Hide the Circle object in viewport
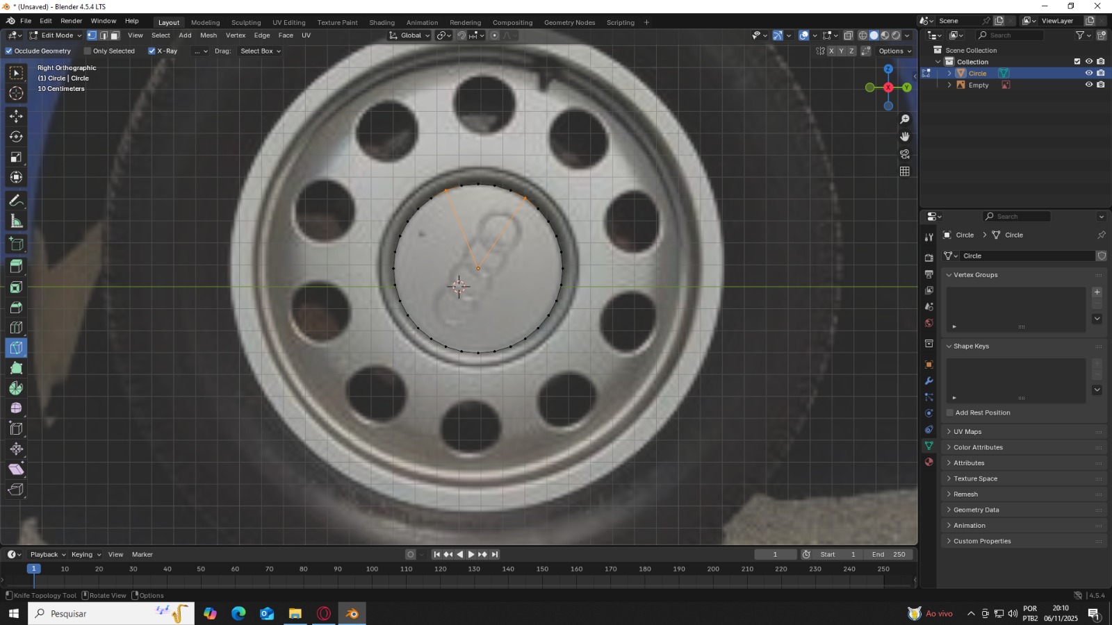Image resolution: width=1112 pixels, height=625 pixels. 1089,74
